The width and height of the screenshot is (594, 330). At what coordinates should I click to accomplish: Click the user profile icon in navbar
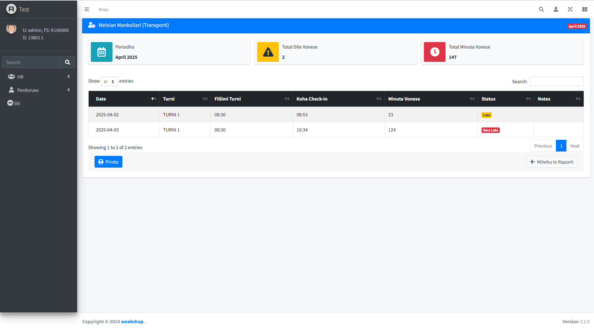coord(556,9)
